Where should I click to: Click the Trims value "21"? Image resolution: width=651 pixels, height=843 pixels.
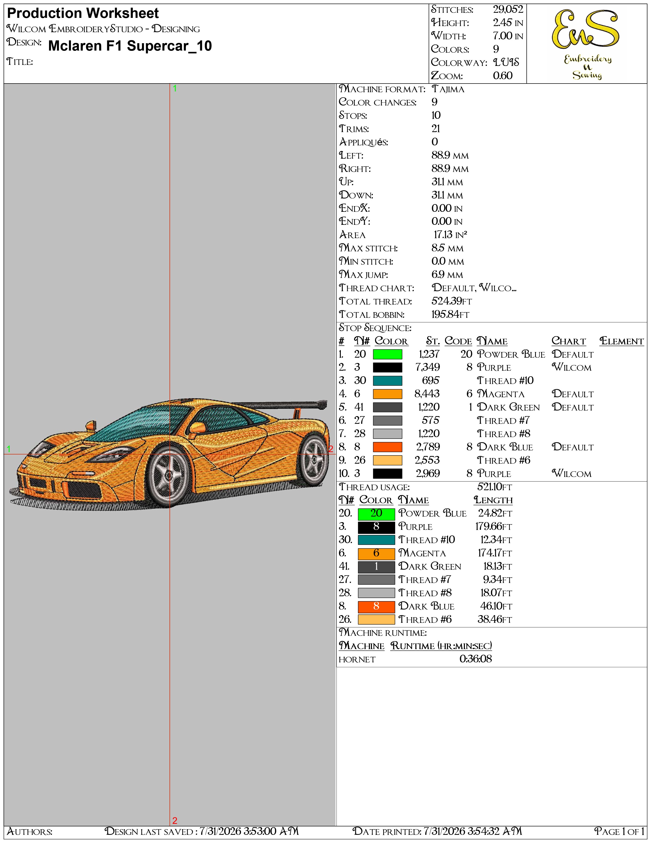(x=436, y=128)
